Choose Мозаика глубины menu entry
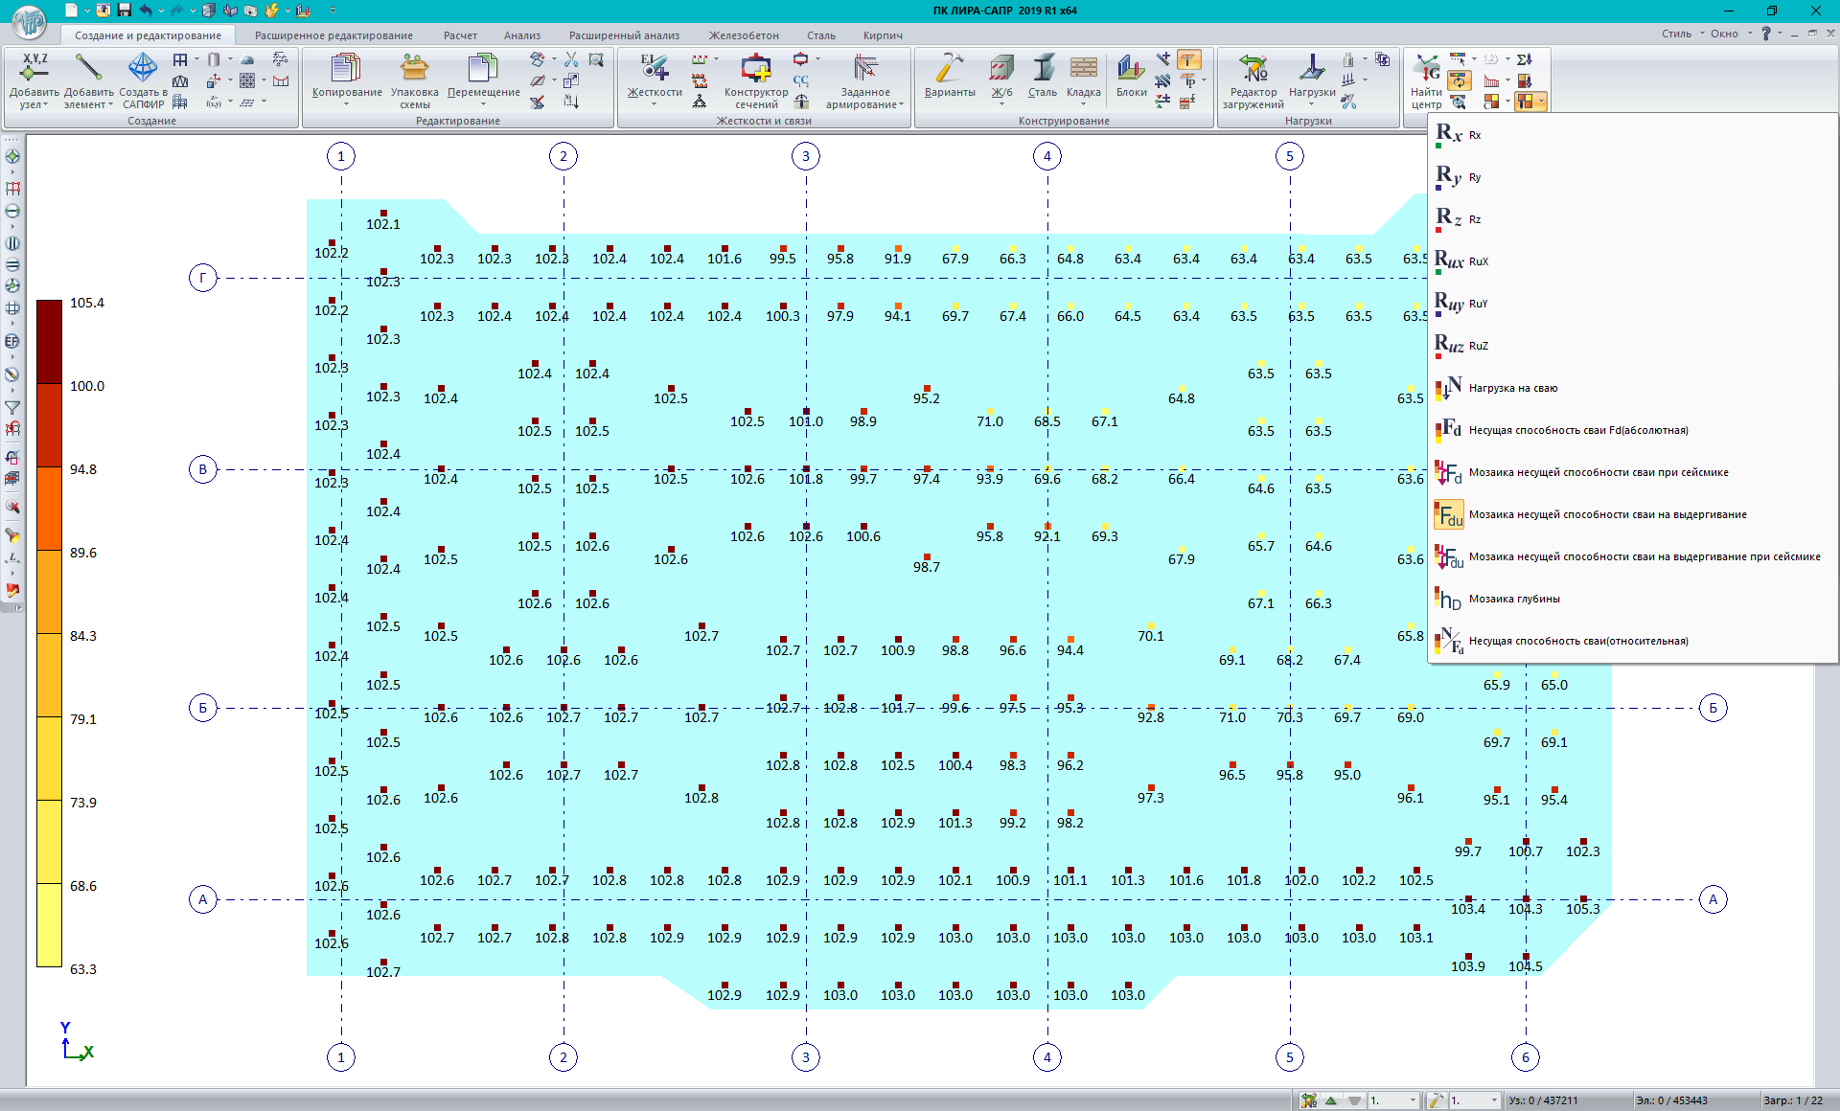 point(1514,599)
